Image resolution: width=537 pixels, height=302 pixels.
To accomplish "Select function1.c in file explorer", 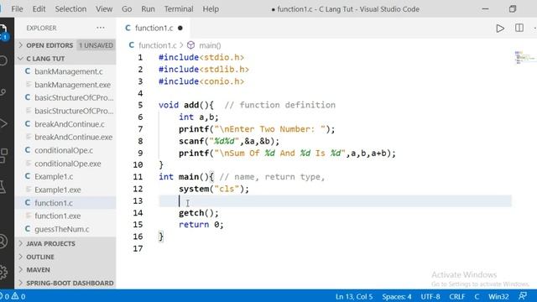I will (54, 203).
